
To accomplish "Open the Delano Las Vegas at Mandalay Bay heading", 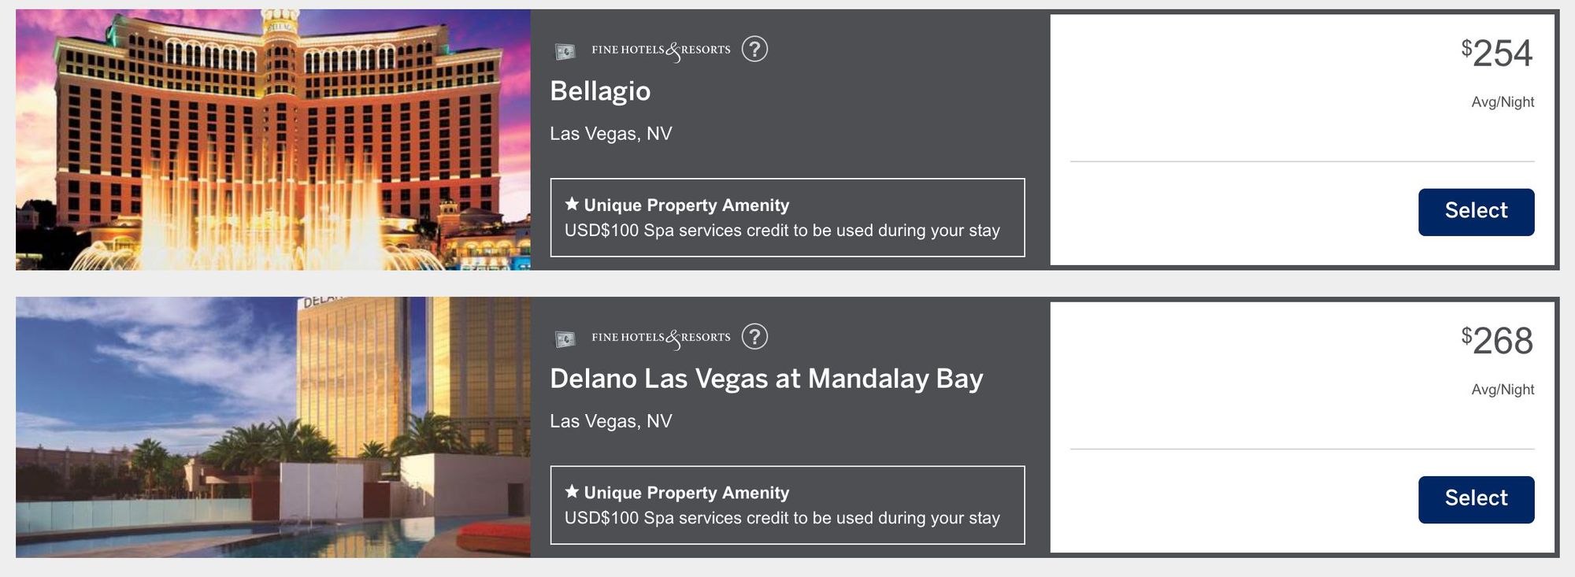I will 766,379.
